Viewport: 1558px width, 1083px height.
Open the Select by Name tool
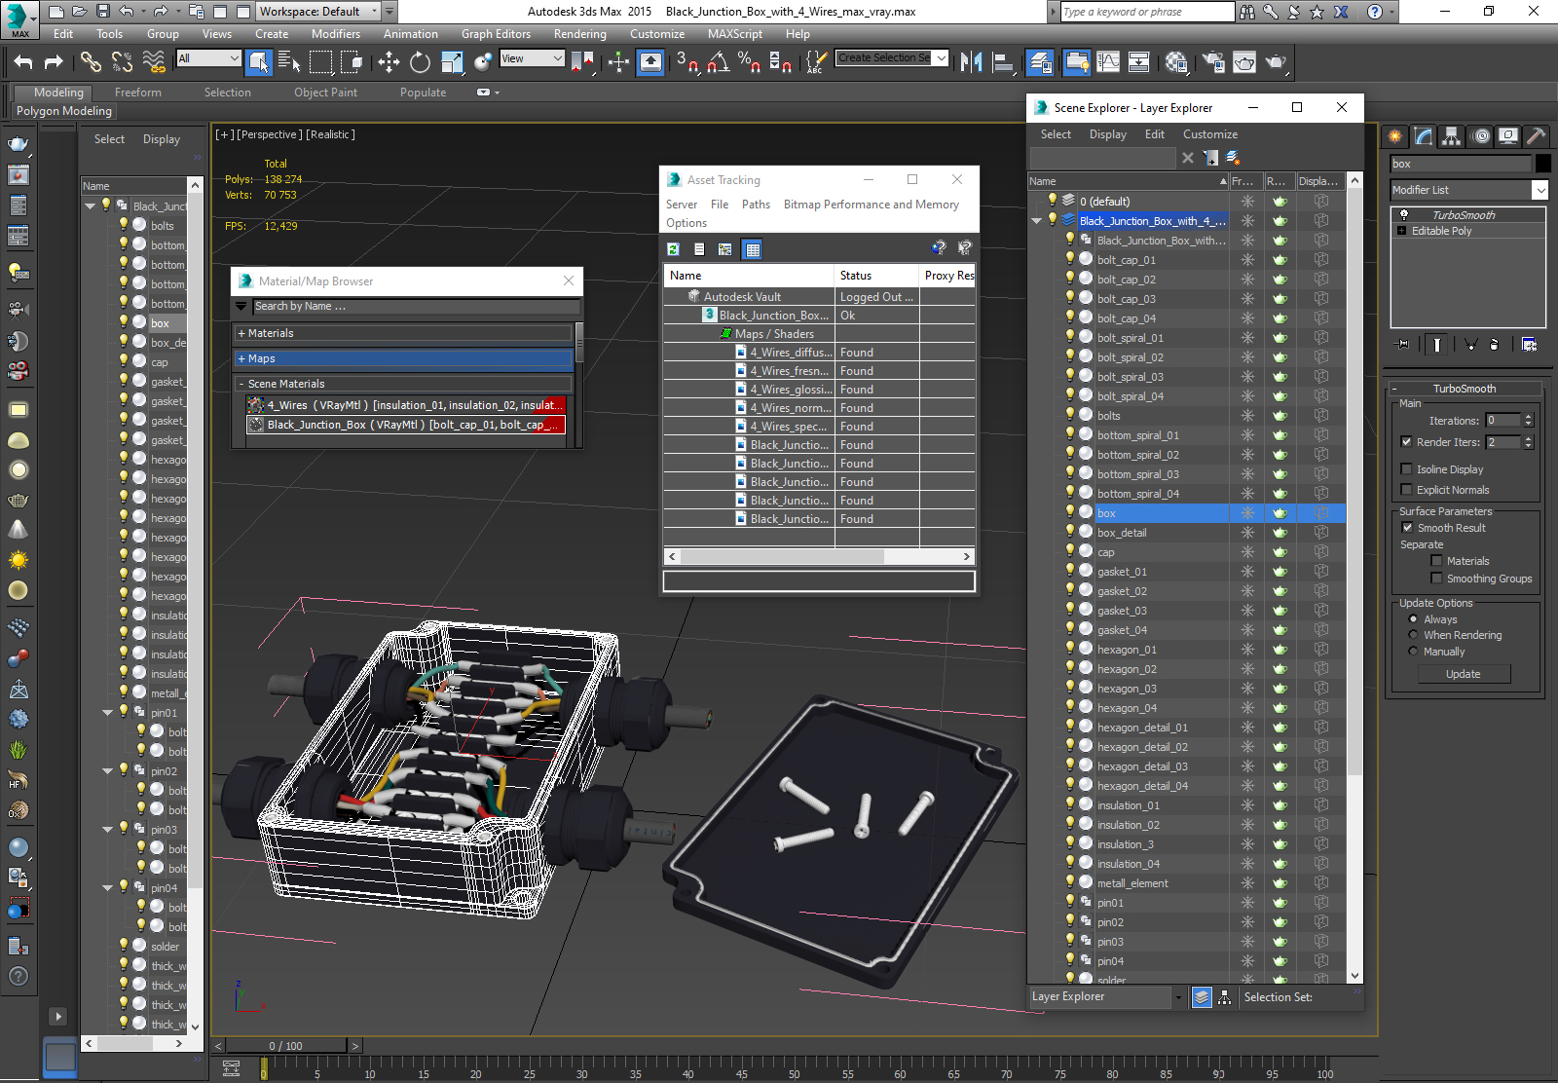click(x=289, y=62)
